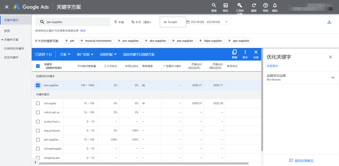Add 'musical instruments' suggestion chip
Screen dimensions: 339x166
pyautogui.click(x=96, y=41)
